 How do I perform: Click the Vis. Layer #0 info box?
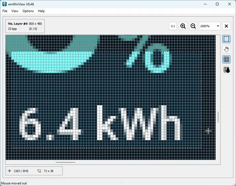point(25,26)
